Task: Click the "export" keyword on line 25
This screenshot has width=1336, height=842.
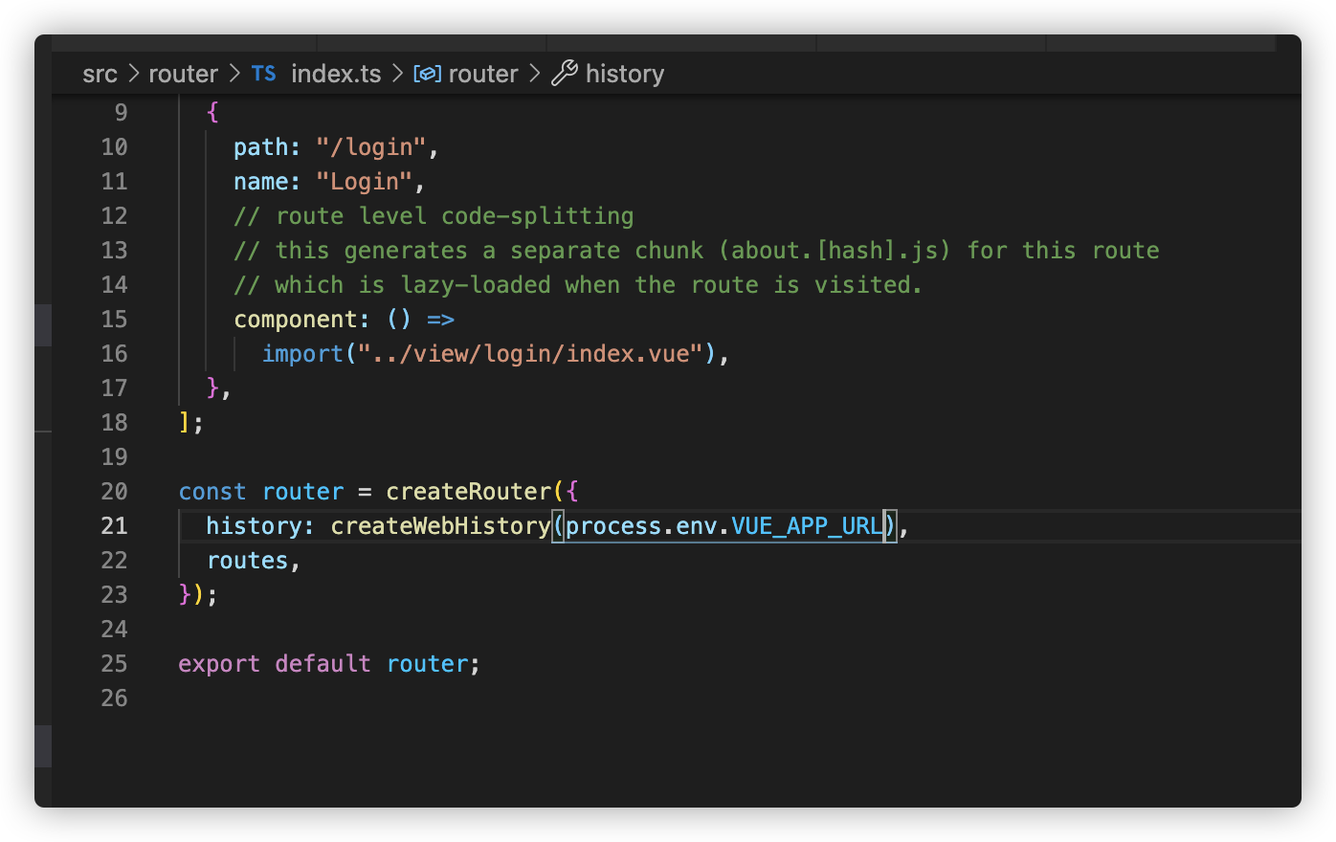Action: pos(219,664)
